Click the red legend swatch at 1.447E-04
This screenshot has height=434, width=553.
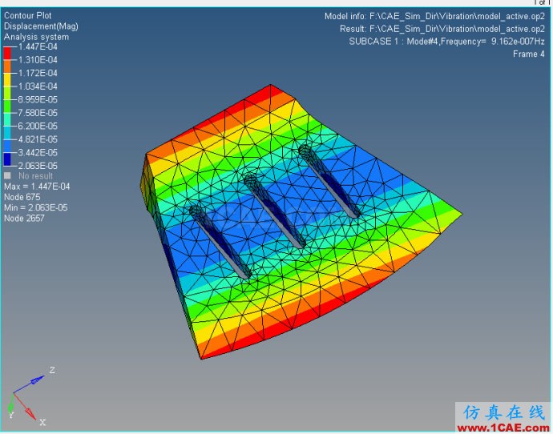point(7,53)
